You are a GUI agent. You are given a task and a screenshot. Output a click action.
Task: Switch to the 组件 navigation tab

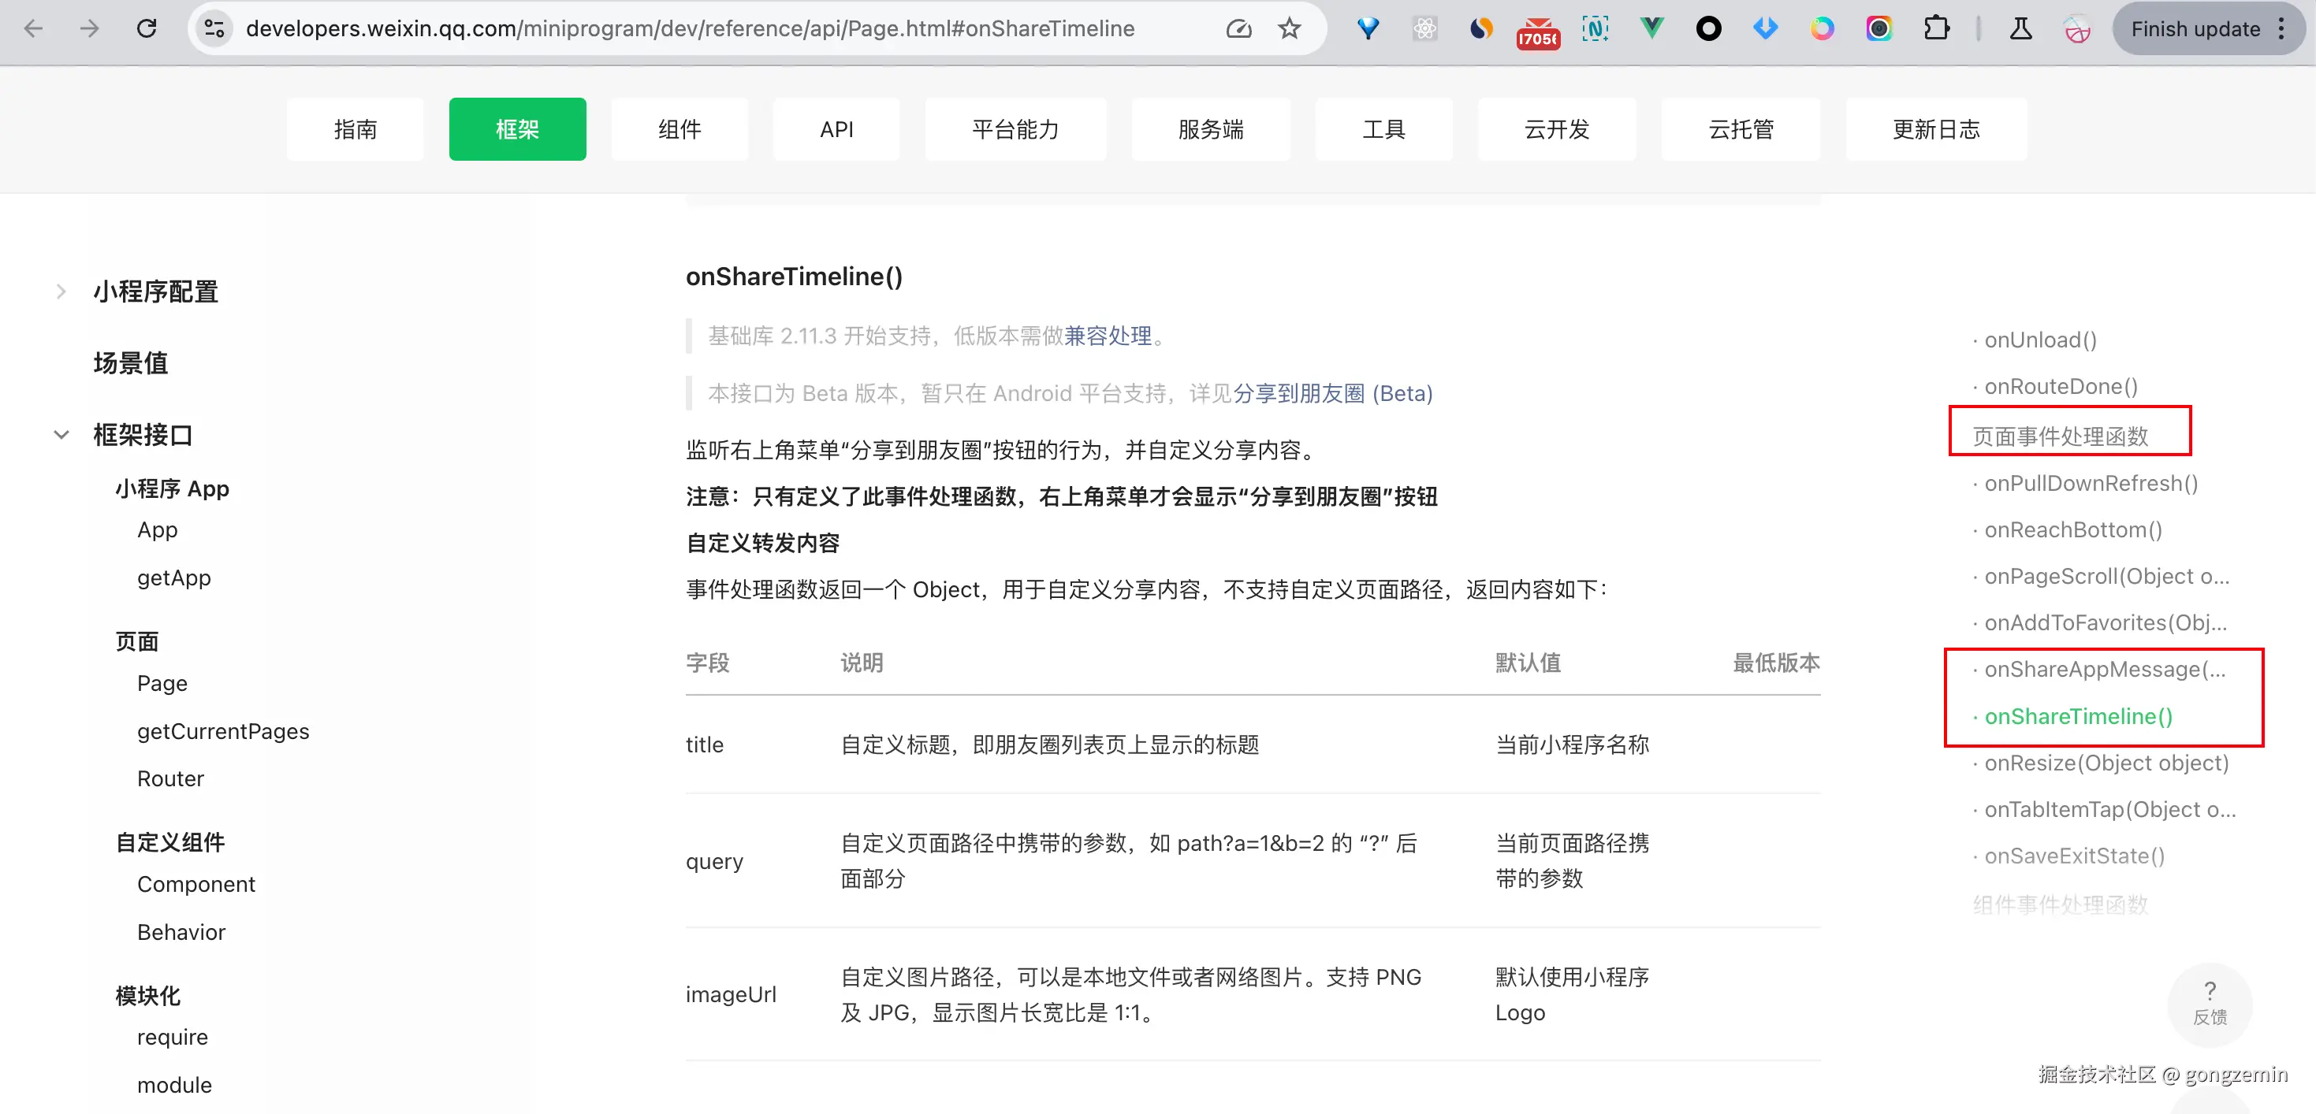[679, 129]
